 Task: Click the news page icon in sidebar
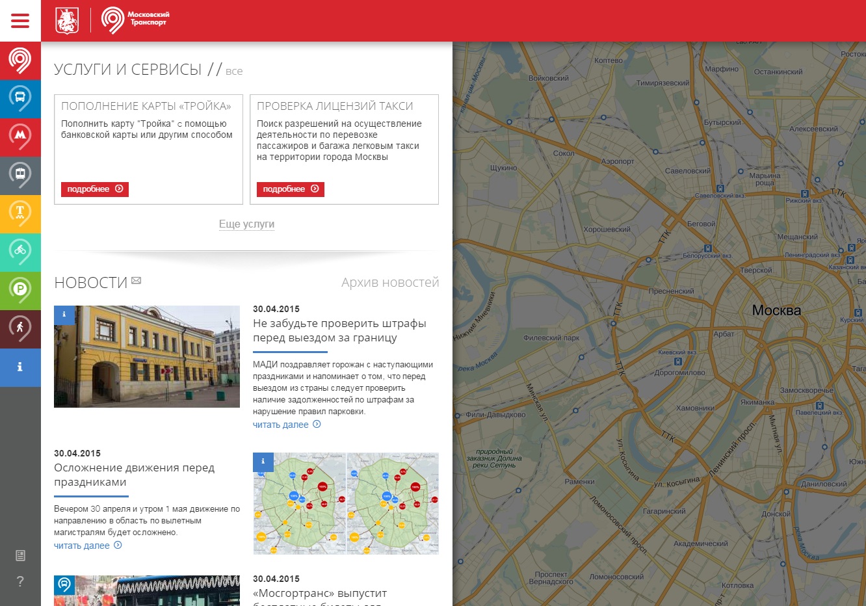coord(20,555)
